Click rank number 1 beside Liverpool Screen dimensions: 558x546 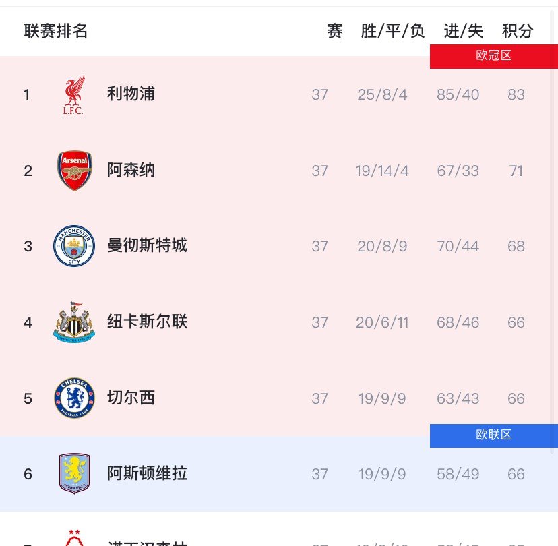click(27, 94)
